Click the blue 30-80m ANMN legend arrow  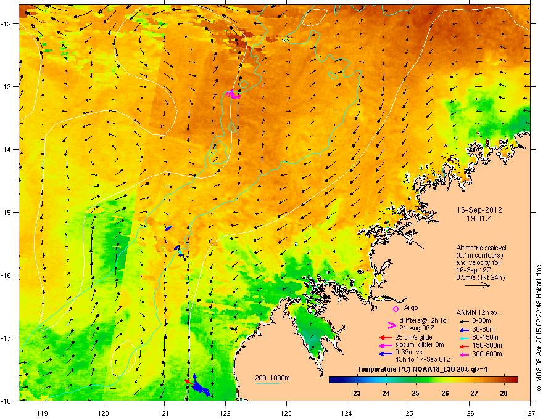464,330
